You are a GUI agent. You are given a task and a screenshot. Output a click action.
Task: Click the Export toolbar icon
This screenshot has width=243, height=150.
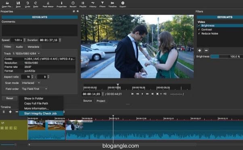click(x=123, y=4)
